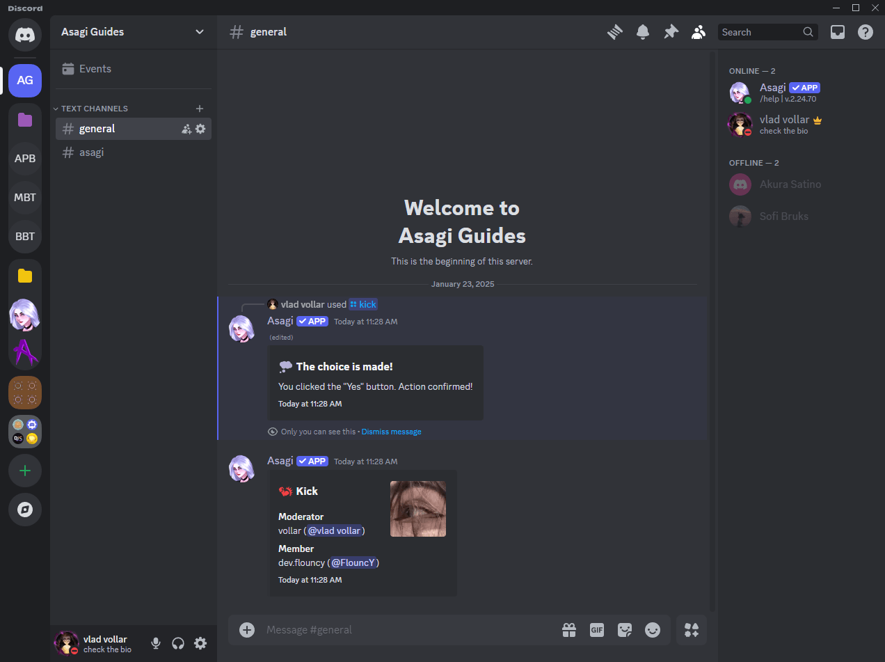Toggle notification settings bell in header
This screenshot has width=885, height=662.
pyautogui.click(x=643, y=32)
